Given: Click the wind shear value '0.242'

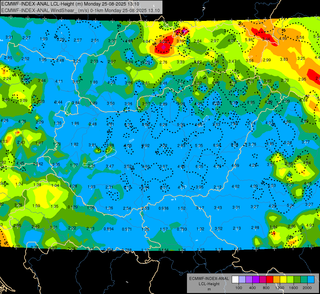Looking at the screenshot, I should tap(38, 164).
